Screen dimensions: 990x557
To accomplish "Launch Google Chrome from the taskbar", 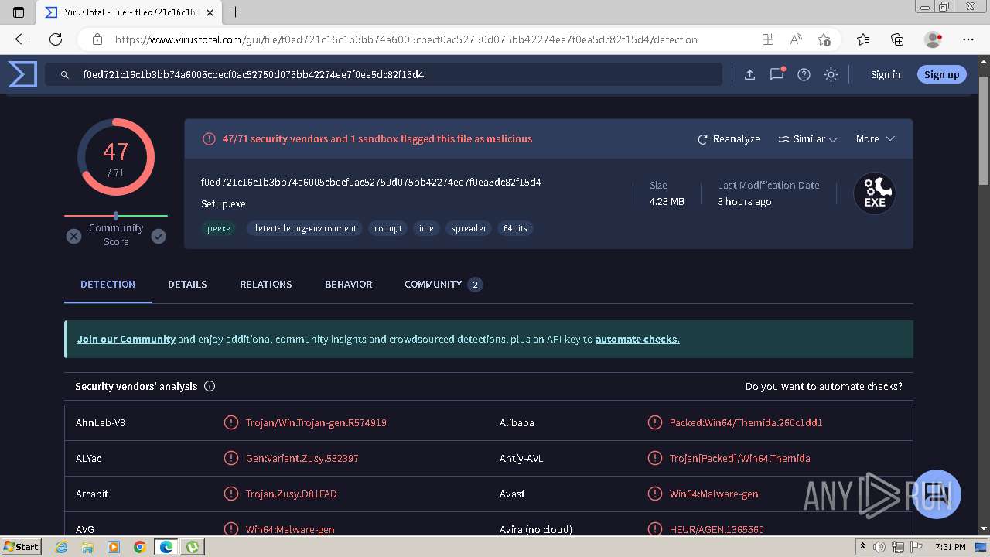I will [x=140, y=547].
